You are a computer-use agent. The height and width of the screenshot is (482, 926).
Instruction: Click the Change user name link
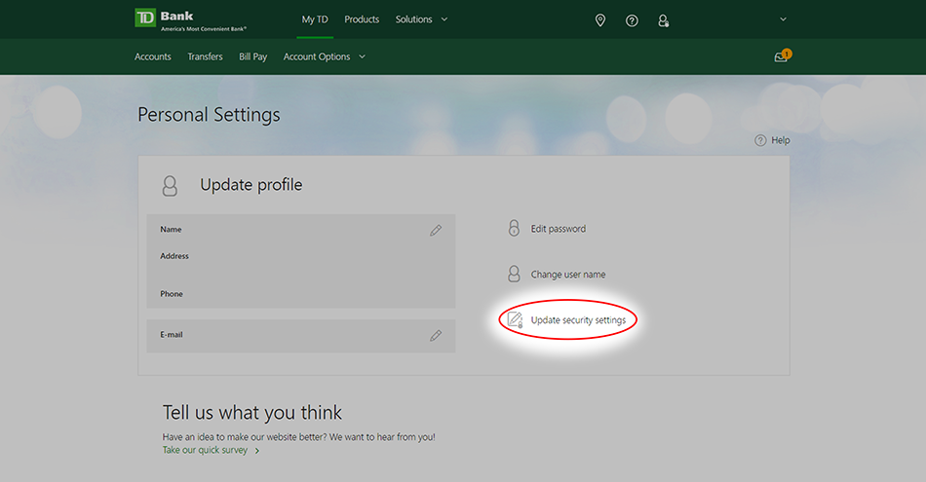click(568, 275)
